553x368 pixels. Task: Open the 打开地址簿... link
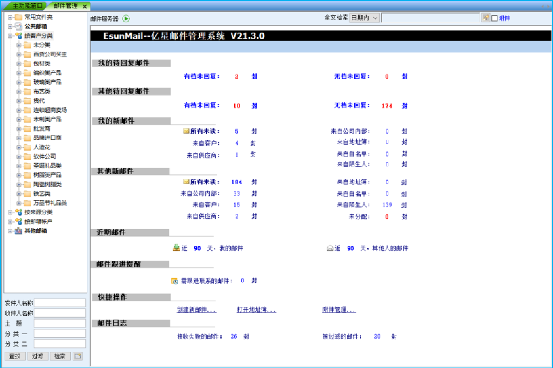(256, 310)
